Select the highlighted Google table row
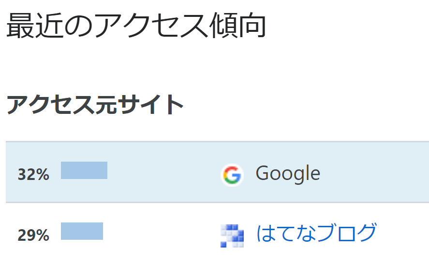Screen dimensions: 429x262 pos(217,172)
